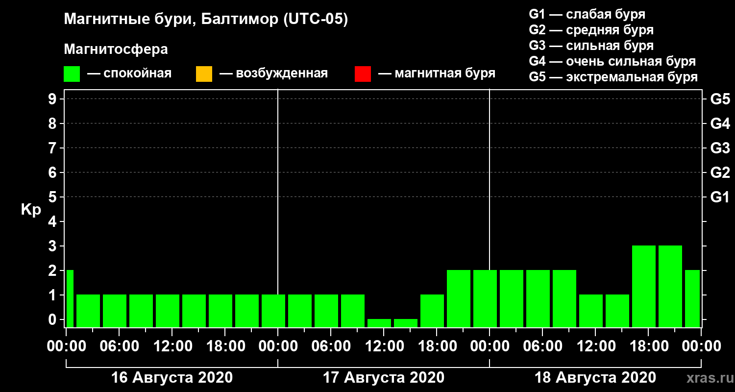The width and height of the screenshot is (735, 392).
Task: Click '06:00' time label under 16 Августа
Action: point(119,346)
